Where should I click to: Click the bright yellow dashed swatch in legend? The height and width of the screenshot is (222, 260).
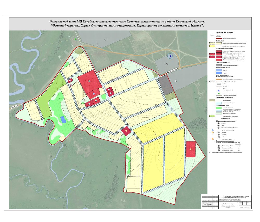pos(212,46)
